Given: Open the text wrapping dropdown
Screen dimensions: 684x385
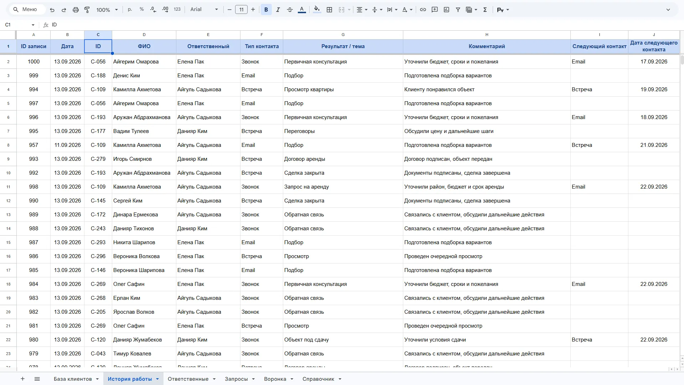Looking at the screenshot, I should point(392,10).
